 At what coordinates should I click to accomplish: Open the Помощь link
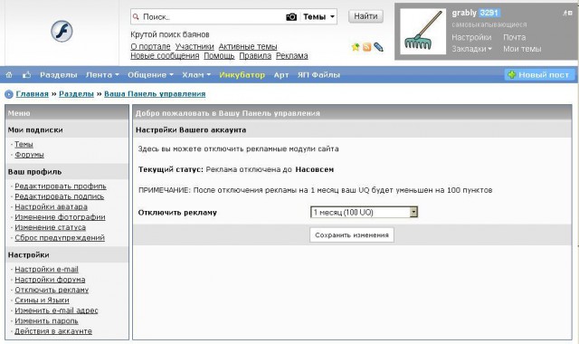[x=219, y=56]
